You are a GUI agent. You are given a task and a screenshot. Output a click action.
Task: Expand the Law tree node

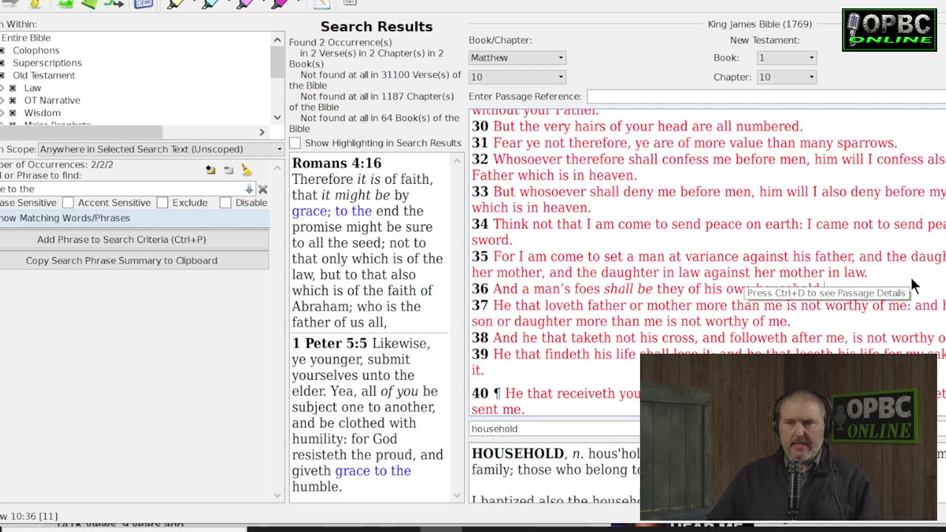(x=2, y=88)
